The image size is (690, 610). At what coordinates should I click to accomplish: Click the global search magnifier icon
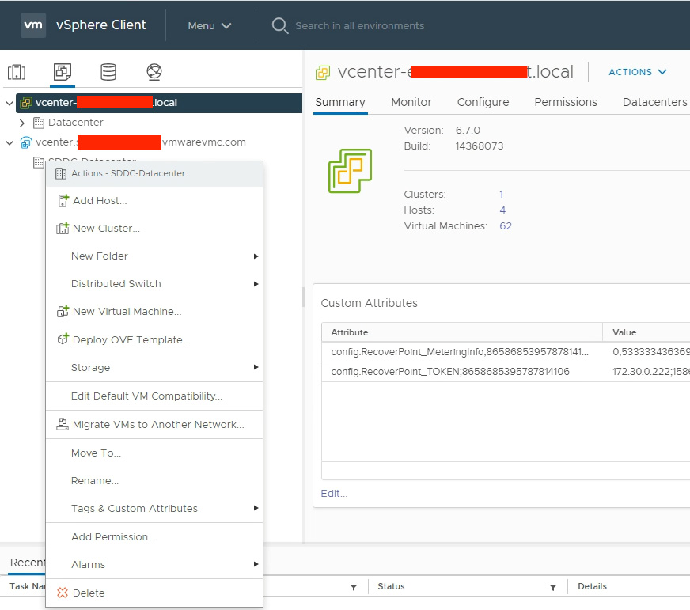point(280,25)
